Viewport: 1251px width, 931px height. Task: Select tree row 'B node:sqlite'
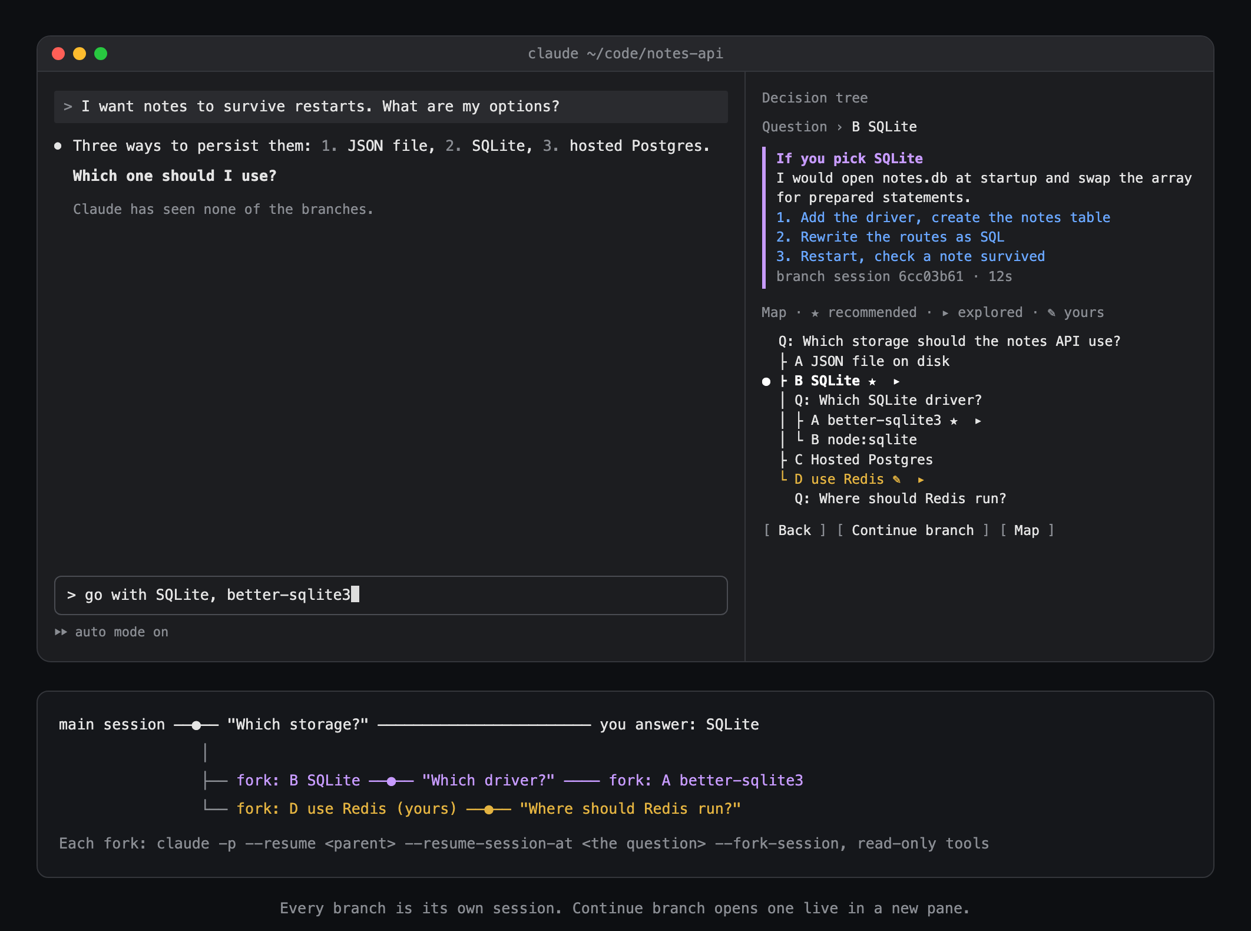(863, 440)
